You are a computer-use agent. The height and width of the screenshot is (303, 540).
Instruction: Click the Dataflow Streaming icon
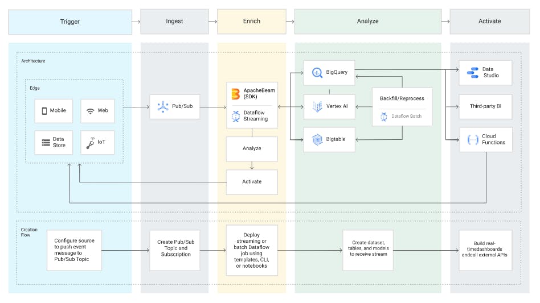pos(236,116)
